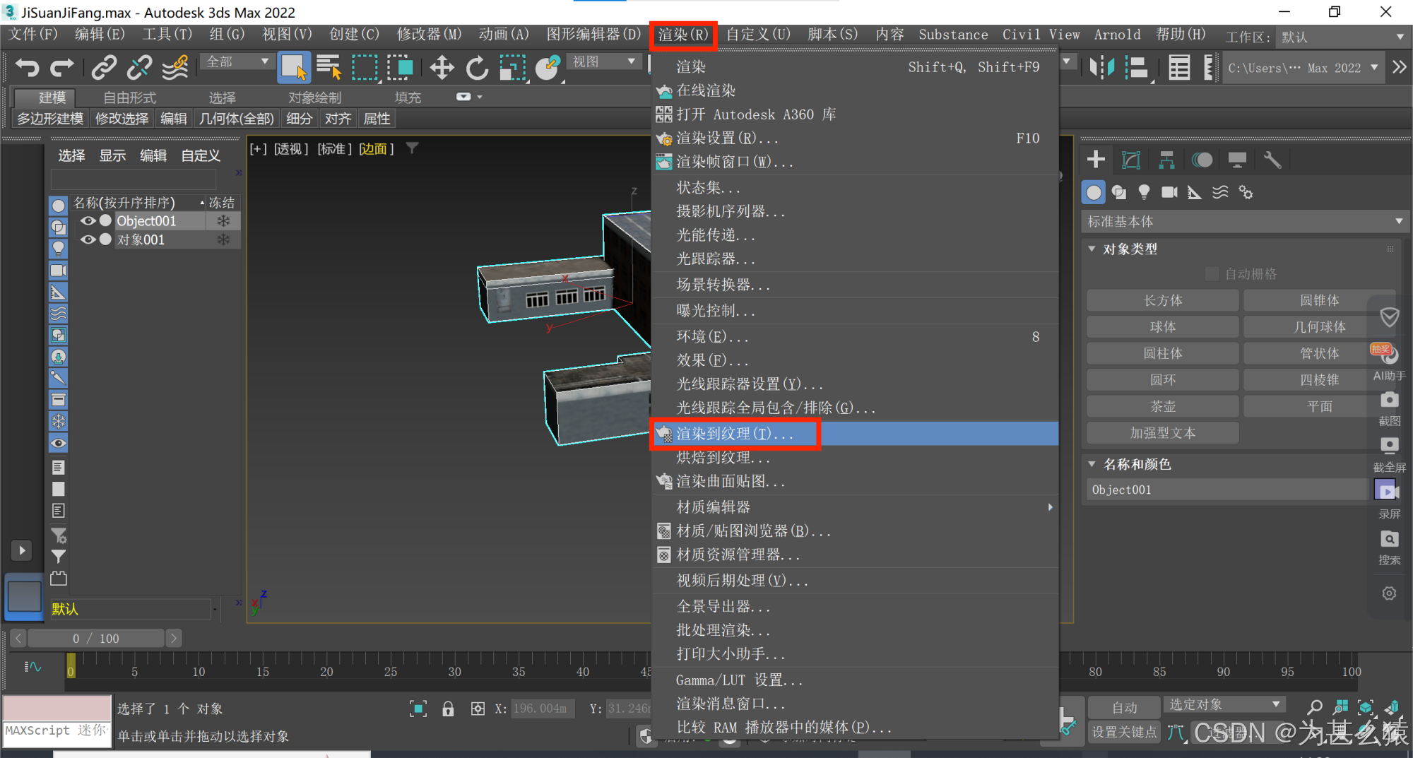Image resolution: width=1413 pixels, height=758 pixels.
Task: Open the Modify command panel tab
Action: [x=1131, y=160]
